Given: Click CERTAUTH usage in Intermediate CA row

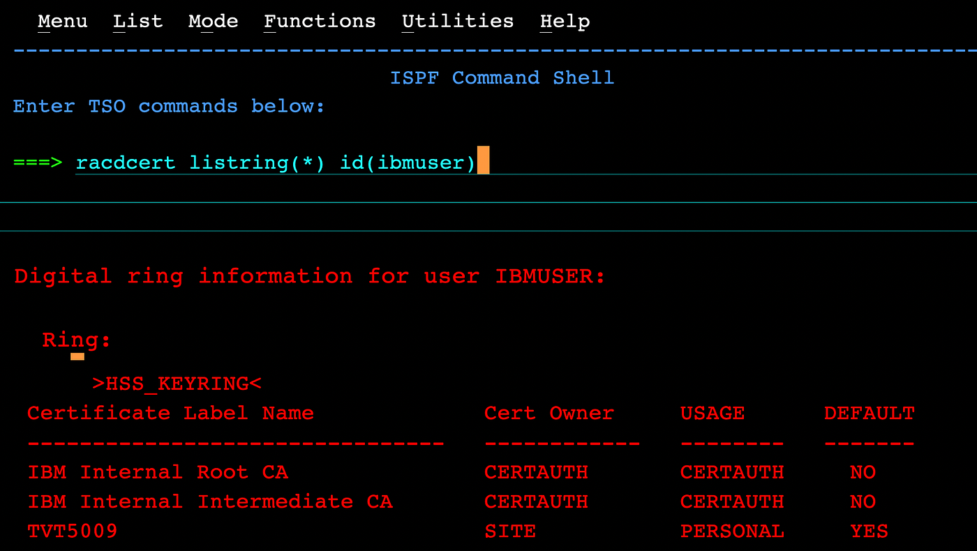Looking at the screenshot, I should pos(732,501).
